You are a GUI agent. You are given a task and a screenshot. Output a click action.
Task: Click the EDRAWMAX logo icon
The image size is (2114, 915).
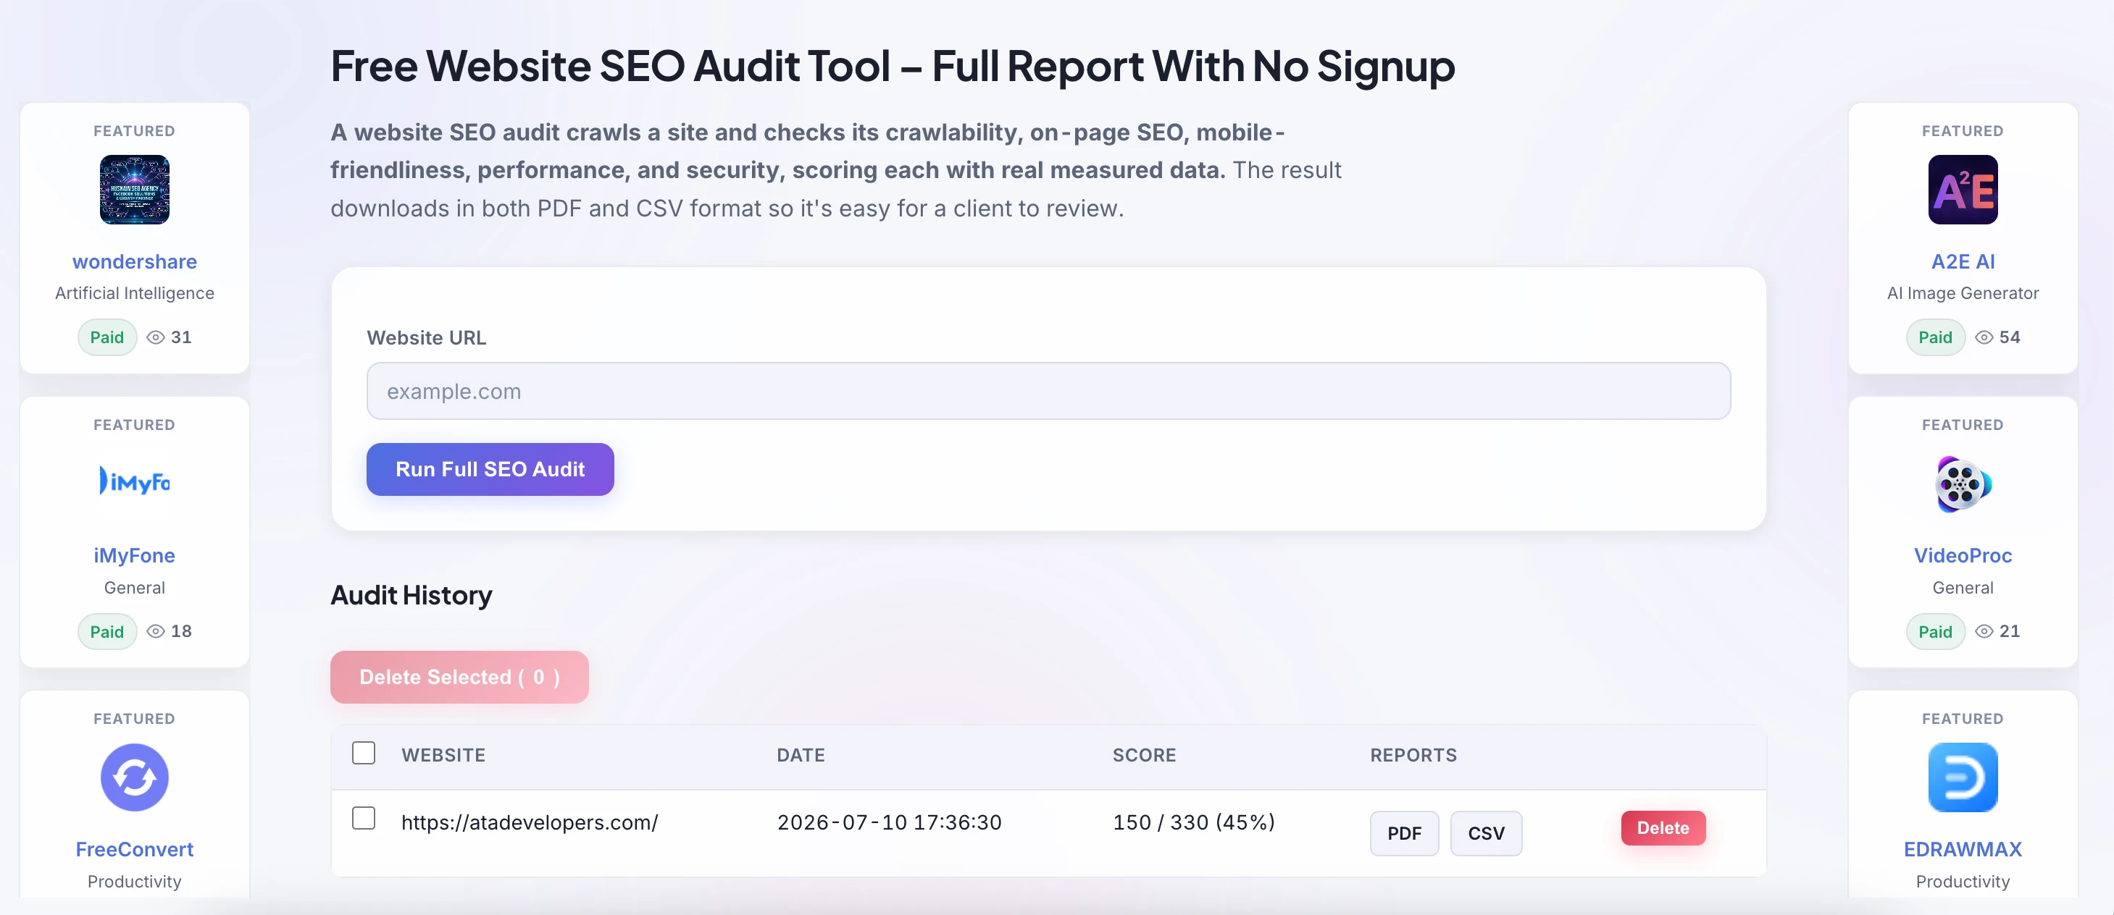click(1962, 777)
